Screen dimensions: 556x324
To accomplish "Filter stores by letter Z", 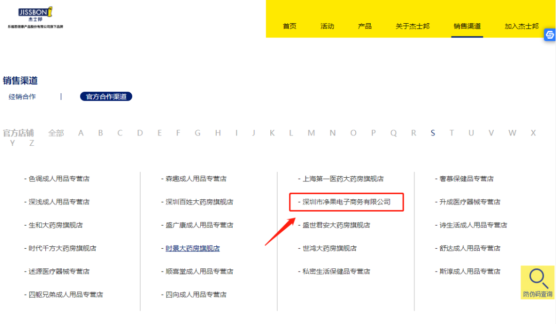I will click(32, 143).
